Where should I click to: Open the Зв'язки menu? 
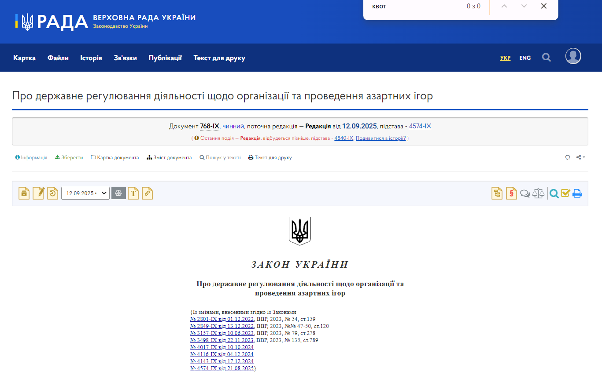tap(125, 58)
